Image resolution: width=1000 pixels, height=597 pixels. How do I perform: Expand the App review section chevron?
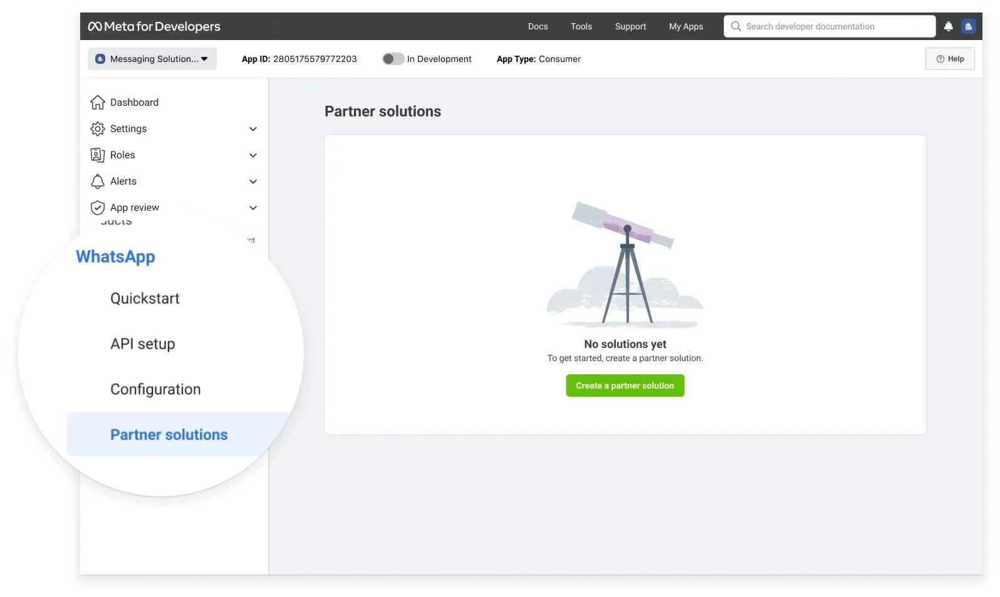pos(253,208)
